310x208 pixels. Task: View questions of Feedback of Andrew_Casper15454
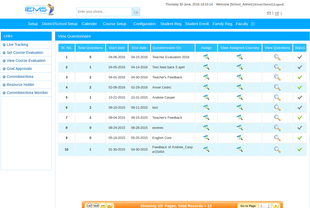(277, 150)
